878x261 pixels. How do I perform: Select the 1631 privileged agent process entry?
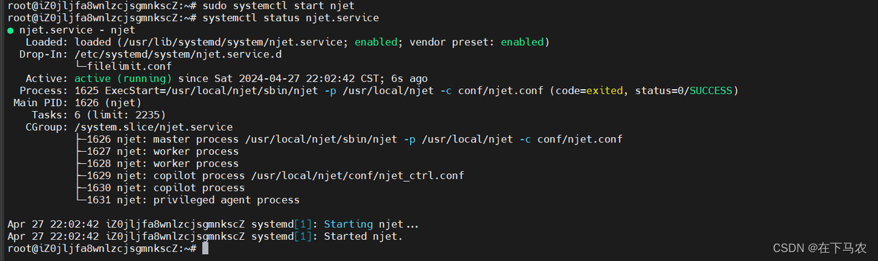point(193,200)
